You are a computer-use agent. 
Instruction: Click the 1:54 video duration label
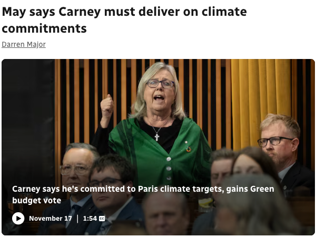tap(90, 219)
